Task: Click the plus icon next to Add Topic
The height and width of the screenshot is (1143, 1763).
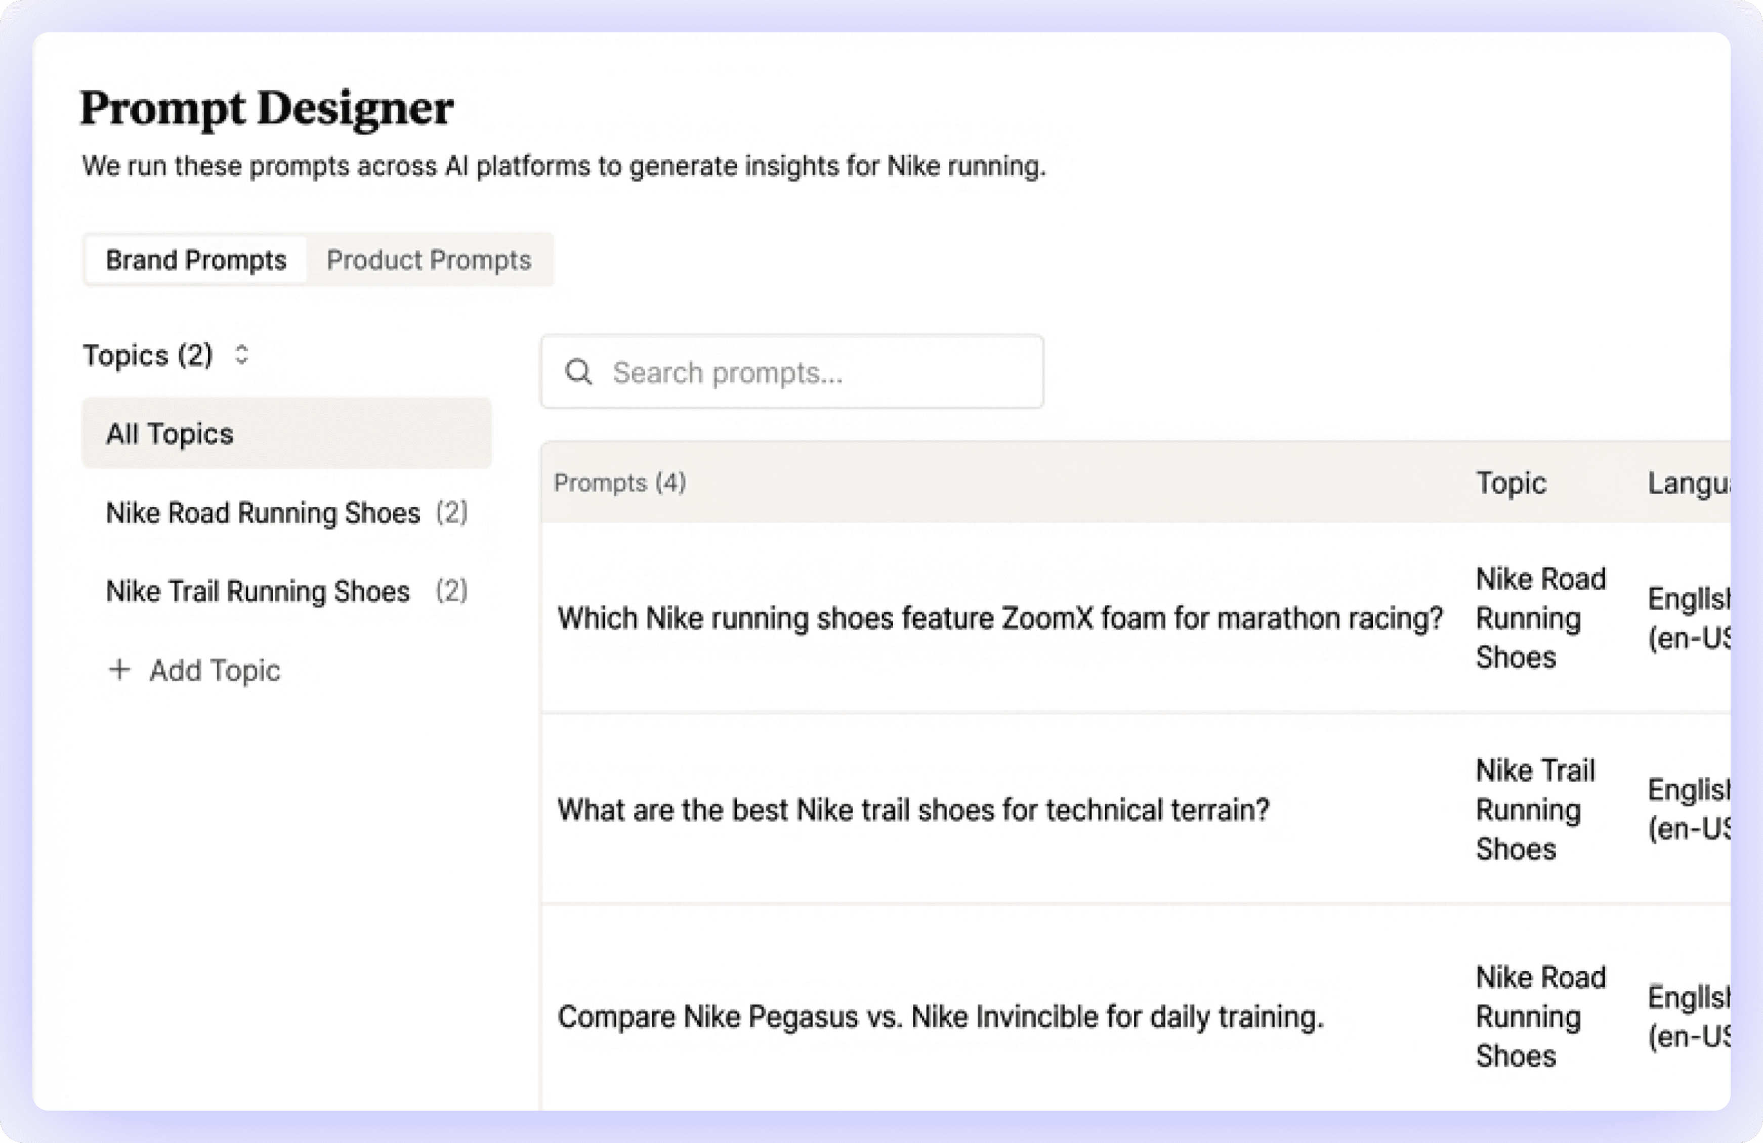Action: click(120, 670)
